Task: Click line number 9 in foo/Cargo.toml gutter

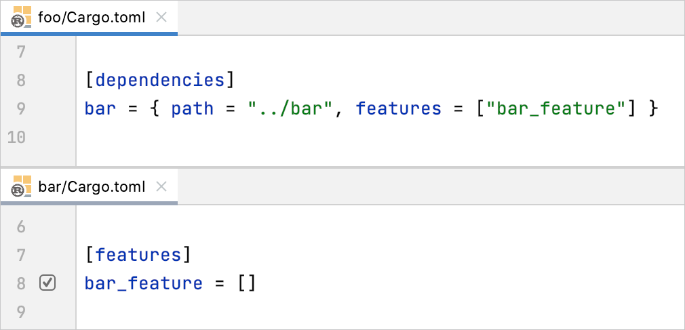Action: coord(21,108)
